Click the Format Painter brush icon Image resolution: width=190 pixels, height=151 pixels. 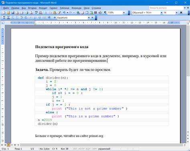click(59, 13)
